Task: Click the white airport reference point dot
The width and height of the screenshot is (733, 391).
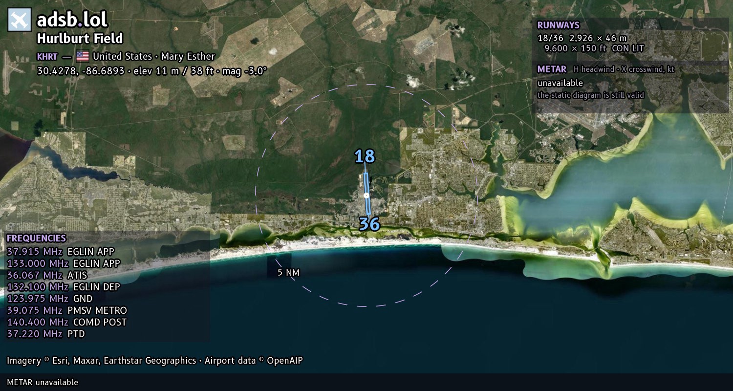Action: [366, 195]
